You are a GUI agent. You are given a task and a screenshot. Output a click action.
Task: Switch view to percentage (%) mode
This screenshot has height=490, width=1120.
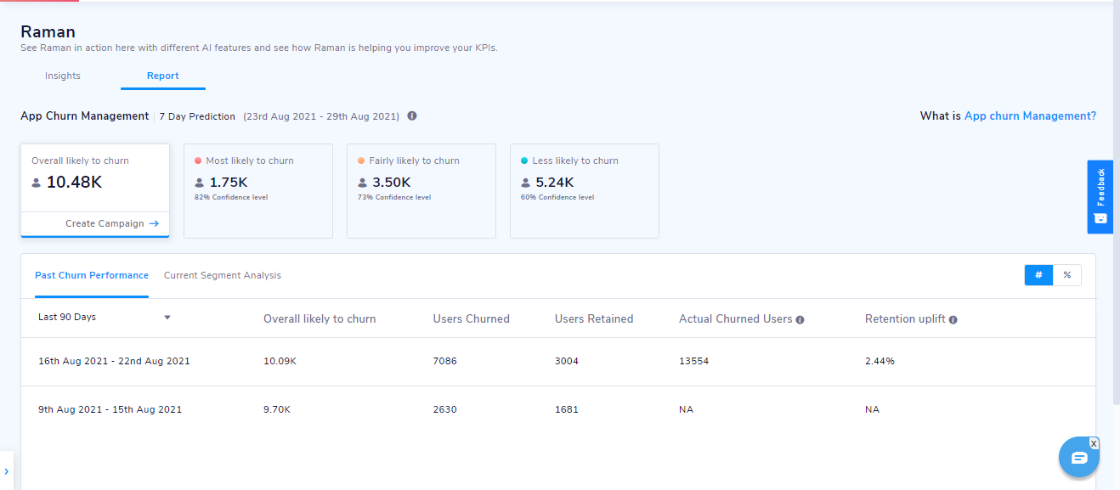tap(1067, 275)
